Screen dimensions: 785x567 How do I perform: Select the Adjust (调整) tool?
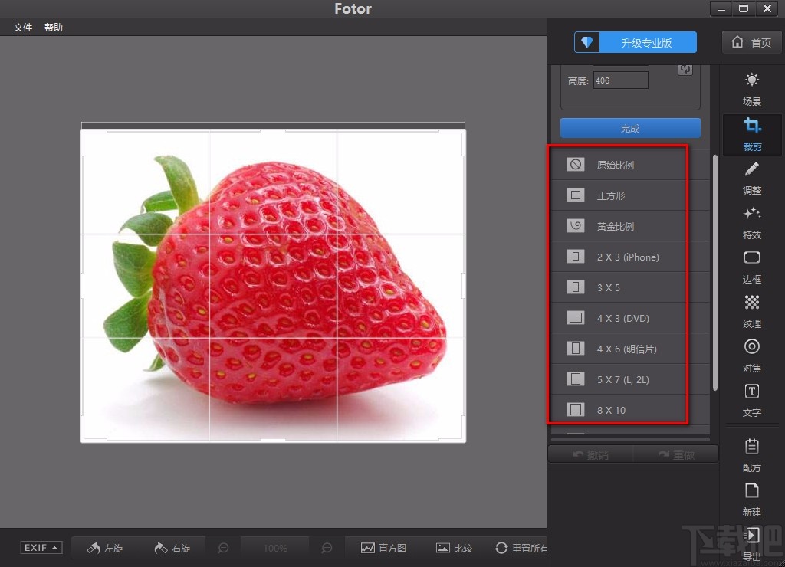click(x=751, y=178)
